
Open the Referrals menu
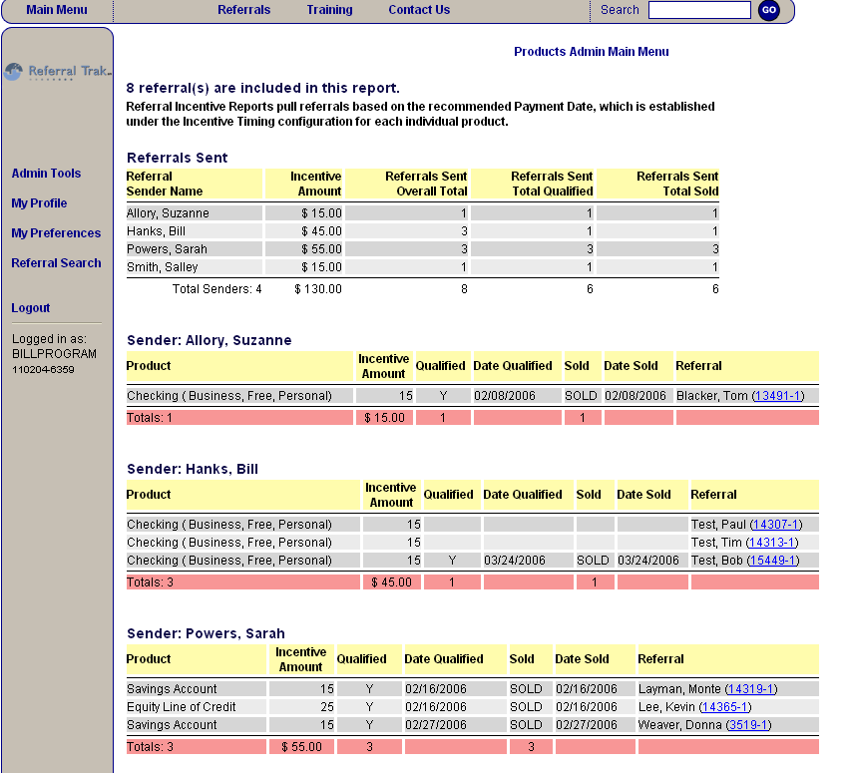pos(243,10)
